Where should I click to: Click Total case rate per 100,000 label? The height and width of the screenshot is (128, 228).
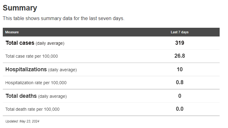32,56
